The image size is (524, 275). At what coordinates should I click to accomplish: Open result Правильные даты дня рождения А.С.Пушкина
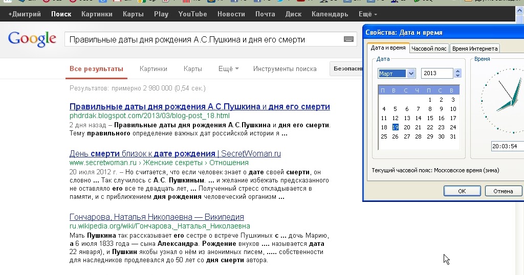pos(200,106)
